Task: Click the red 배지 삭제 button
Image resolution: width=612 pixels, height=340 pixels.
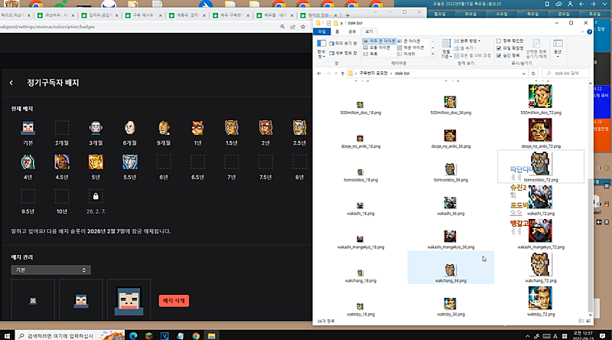Action: 174,301
